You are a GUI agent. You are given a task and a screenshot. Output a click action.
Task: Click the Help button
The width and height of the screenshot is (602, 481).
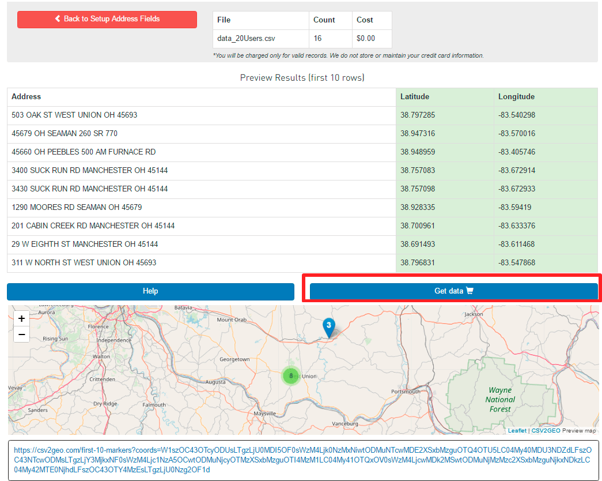150,291
